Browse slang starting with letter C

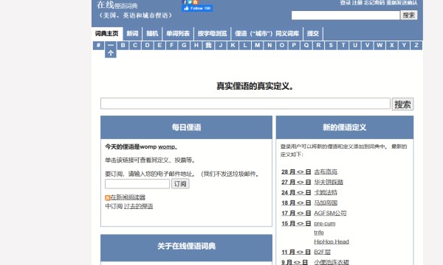click(x=135, y=46)
